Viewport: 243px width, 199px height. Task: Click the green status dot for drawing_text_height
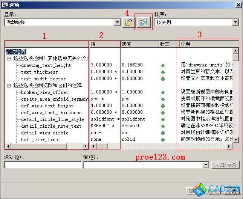pos(163,65)
